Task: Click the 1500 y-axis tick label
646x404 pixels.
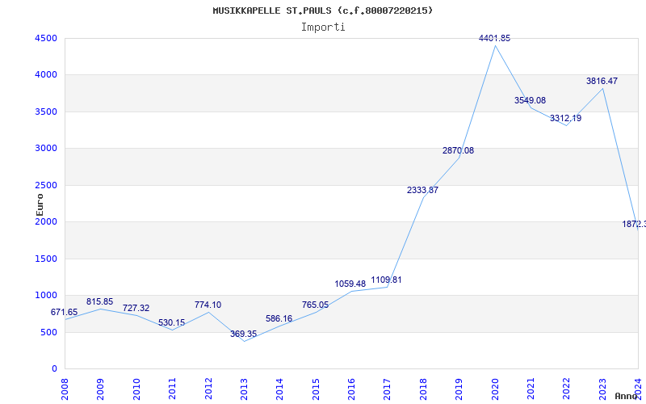Action: (x=46, y=259)
